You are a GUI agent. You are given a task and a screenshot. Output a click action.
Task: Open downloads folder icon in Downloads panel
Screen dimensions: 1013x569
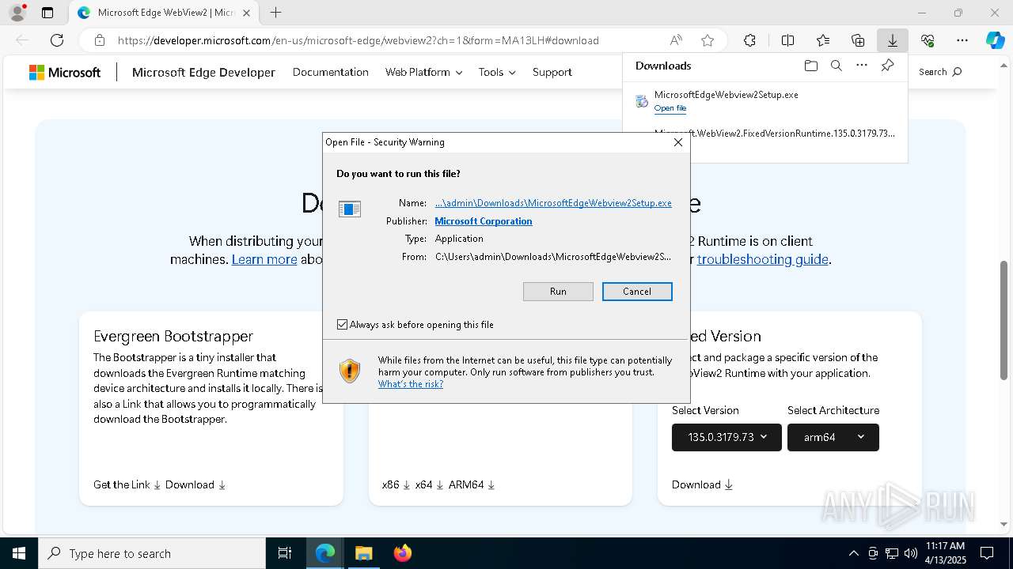tap(810, 66)
